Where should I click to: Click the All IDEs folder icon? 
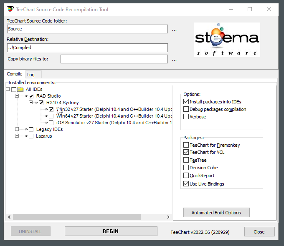click(20, 89)
